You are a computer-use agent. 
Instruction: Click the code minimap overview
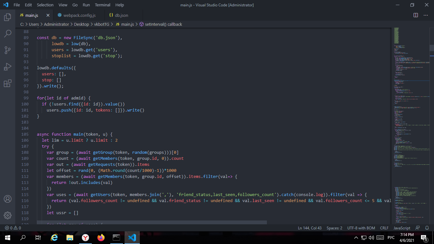410,125
